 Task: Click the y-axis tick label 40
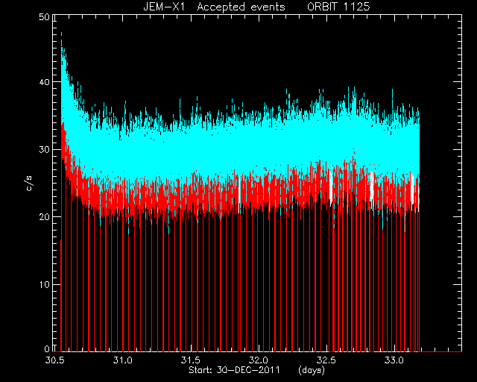point(45,82)
